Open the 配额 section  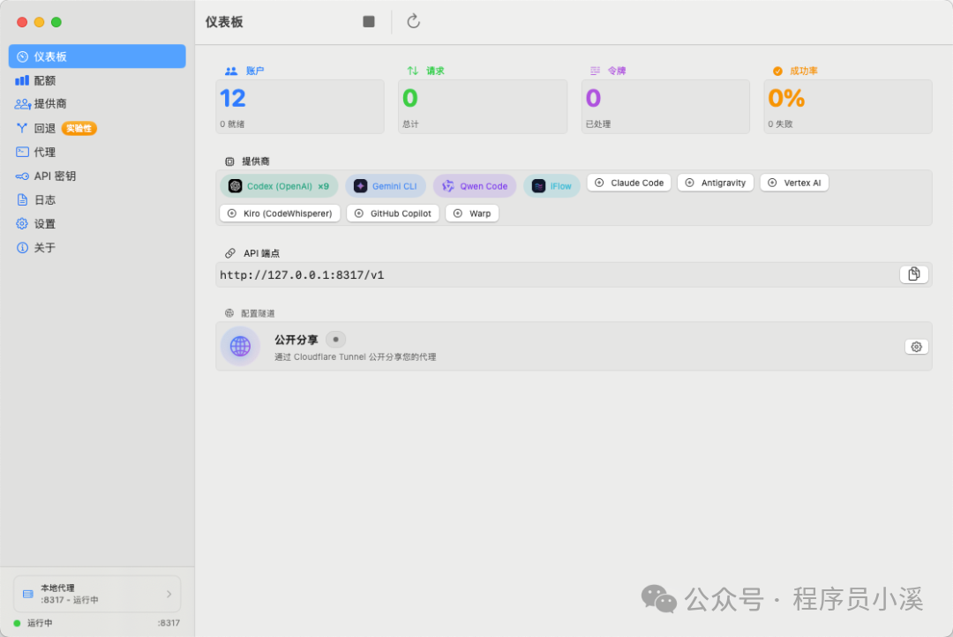point(97,80)
